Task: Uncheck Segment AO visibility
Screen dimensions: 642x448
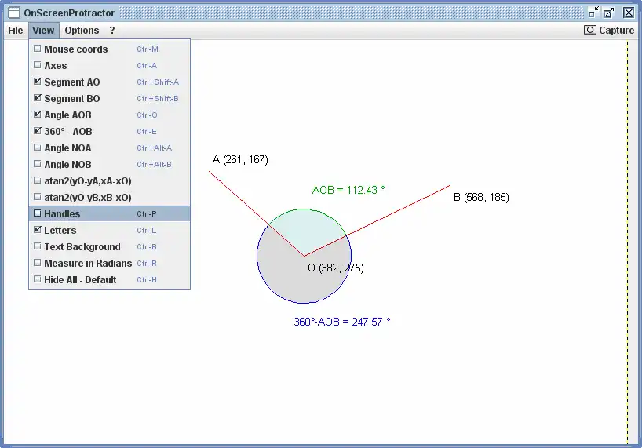Action: tap(37, 82)
